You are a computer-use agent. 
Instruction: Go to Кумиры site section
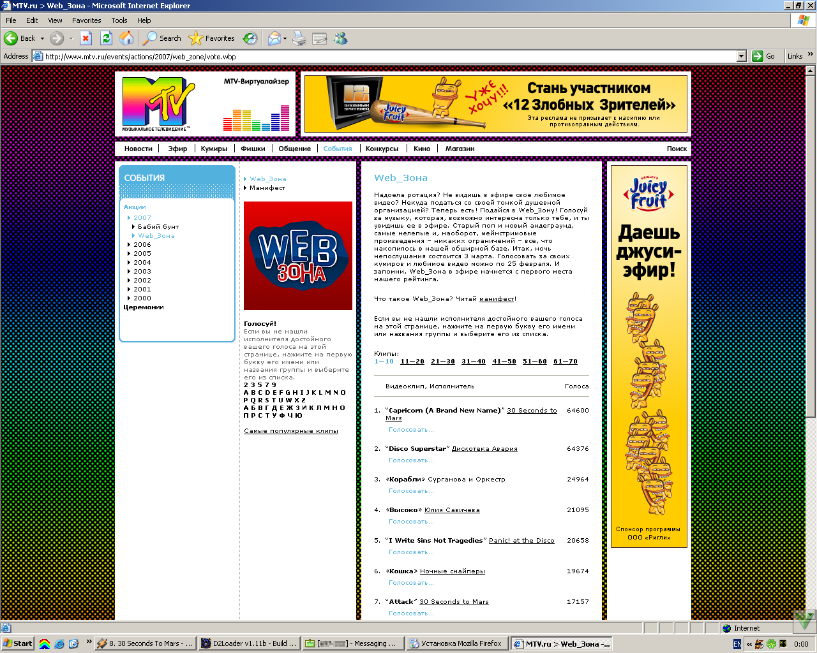click(214, 149)
